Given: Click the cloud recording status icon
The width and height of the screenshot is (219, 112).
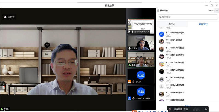Looking at the screenshot, I should tap(5, 17).
